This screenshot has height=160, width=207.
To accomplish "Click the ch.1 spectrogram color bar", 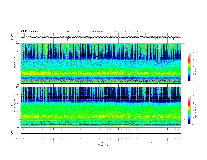I will [x=189, y=67].
